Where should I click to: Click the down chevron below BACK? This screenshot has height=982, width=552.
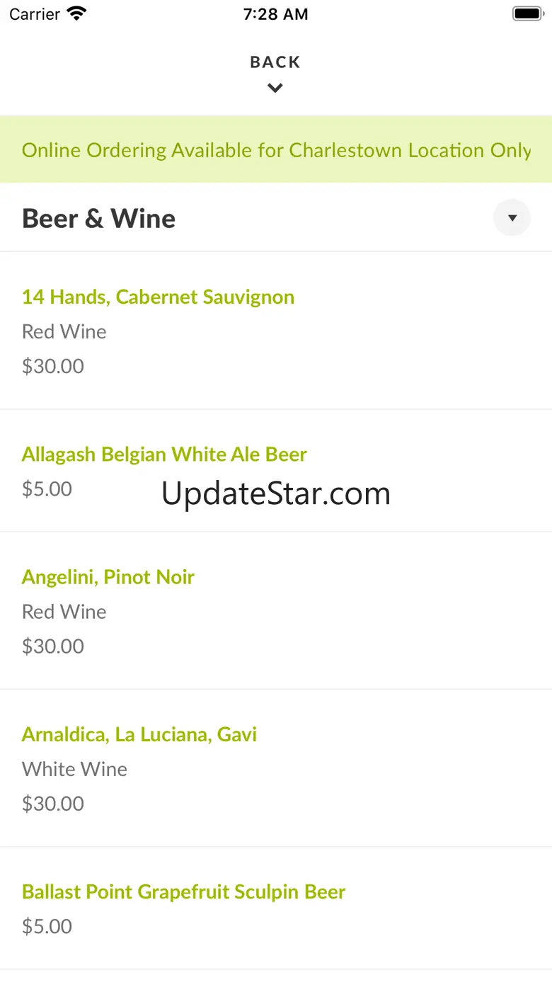tap(275, 88)
